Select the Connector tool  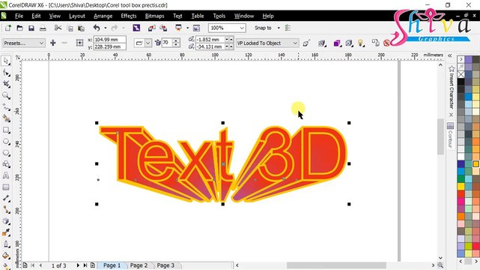click(x=6, y=210)
